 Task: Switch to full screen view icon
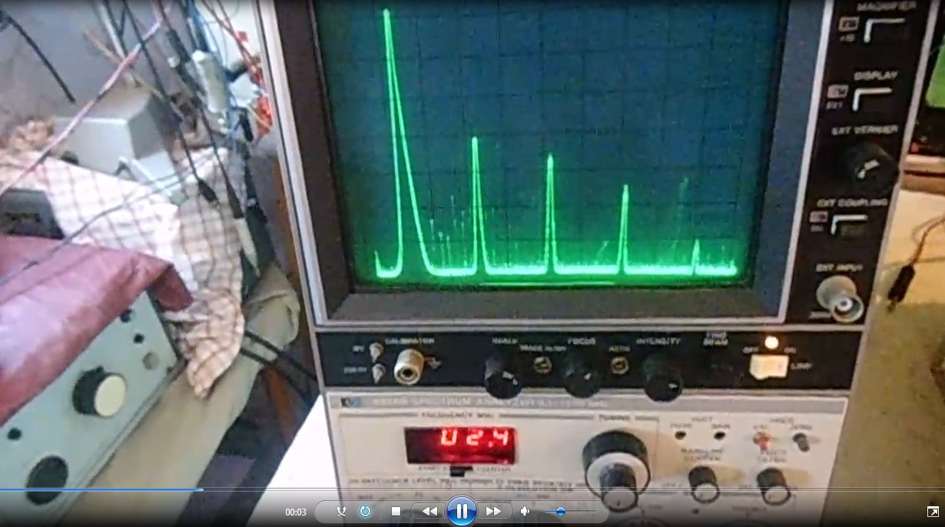pyautogui.click(x=932, y=512)
